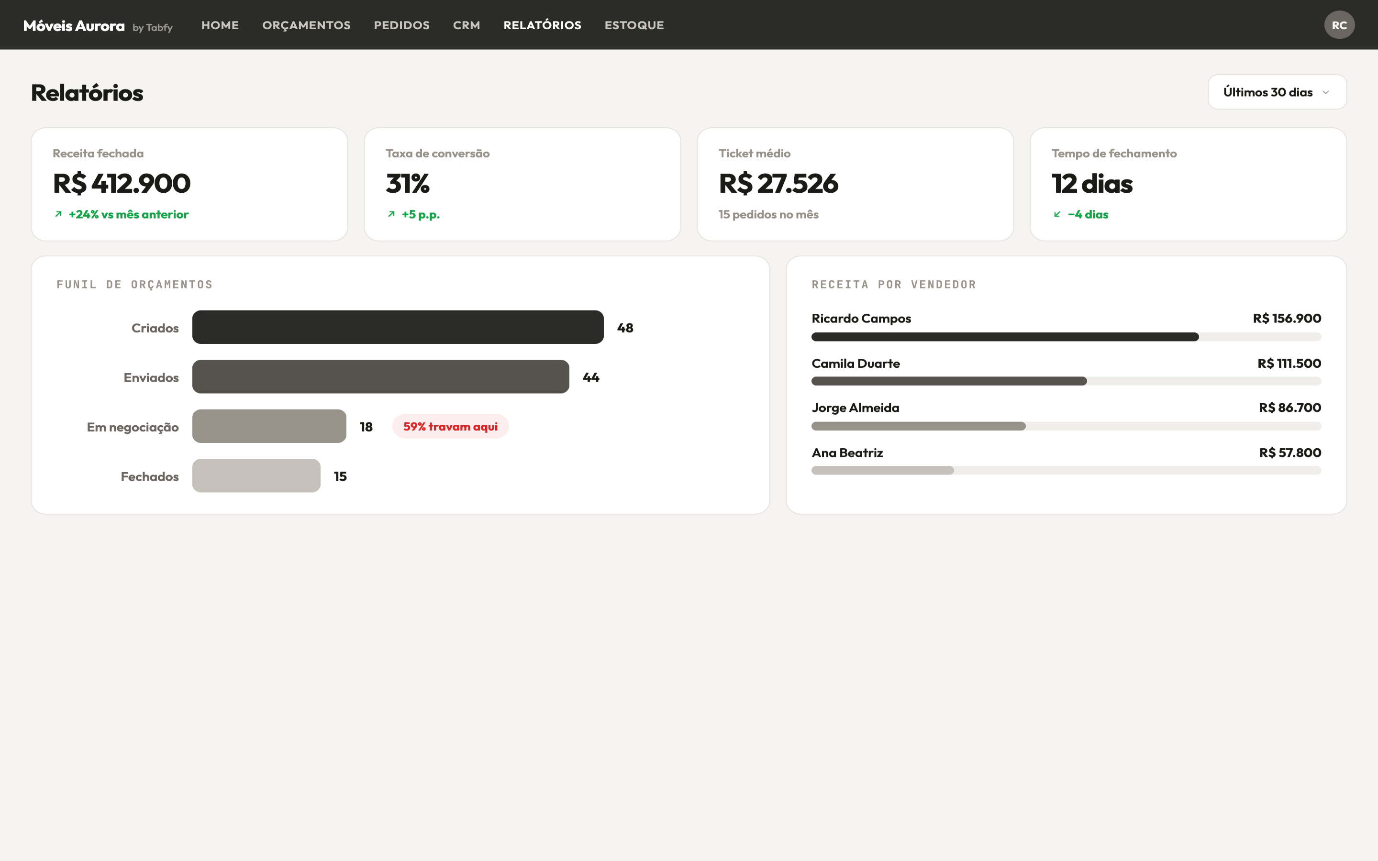Click the Taxa de conversão card label

(x=437, y=153)
